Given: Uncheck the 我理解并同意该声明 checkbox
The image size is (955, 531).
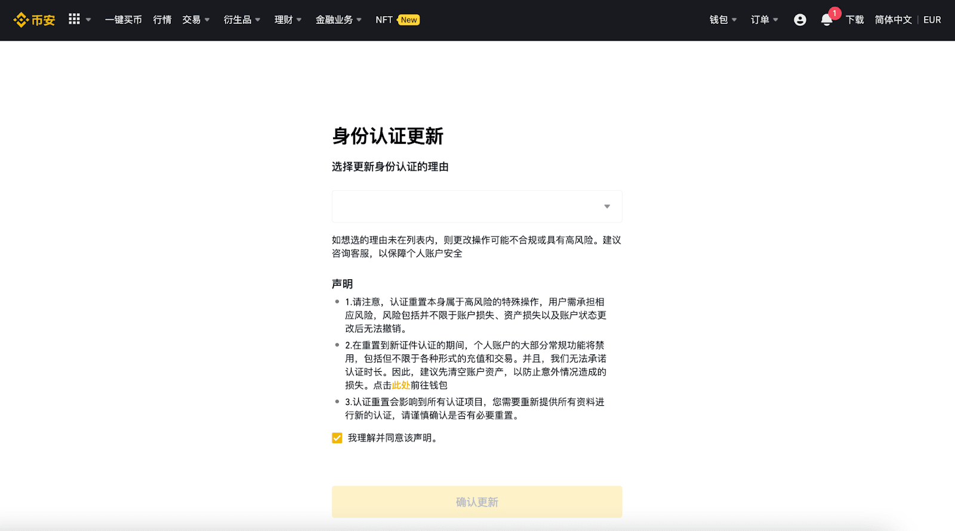Looking at the screenshot, I should point(337,438).
